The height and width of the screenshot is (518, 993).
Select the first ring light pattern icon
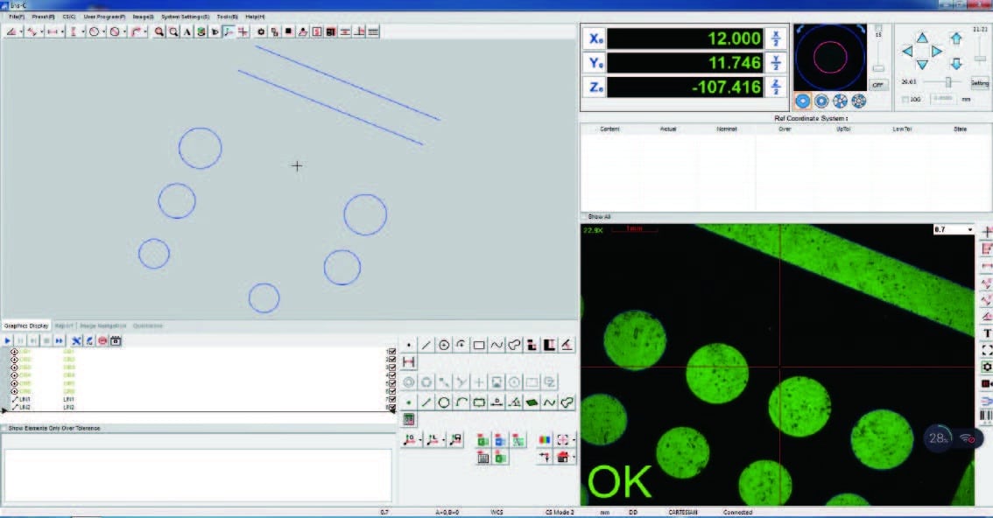[x=802, y=101]
